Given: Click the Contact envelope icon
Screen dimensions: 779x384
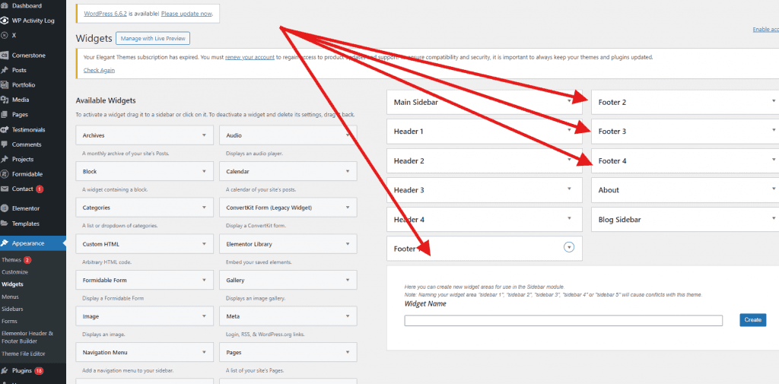Looking at the screenshot, I should click(x=5, y=189).
